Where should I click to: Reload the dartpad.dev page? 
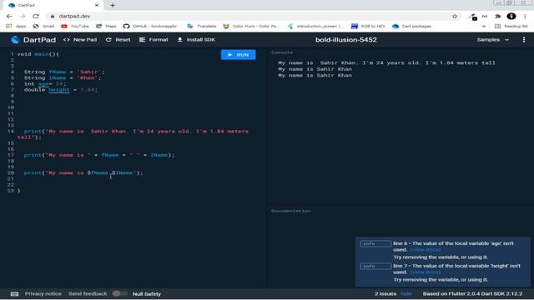click(36, 16)
